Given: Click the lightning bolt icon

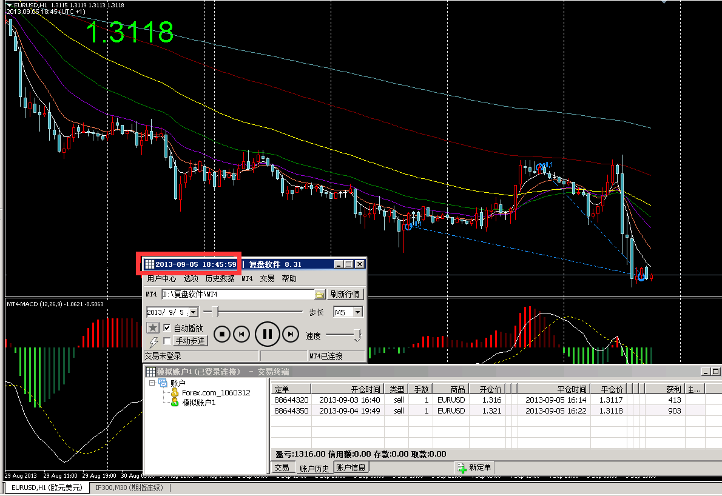Looking at the screenshot, I should click(153, 341).
